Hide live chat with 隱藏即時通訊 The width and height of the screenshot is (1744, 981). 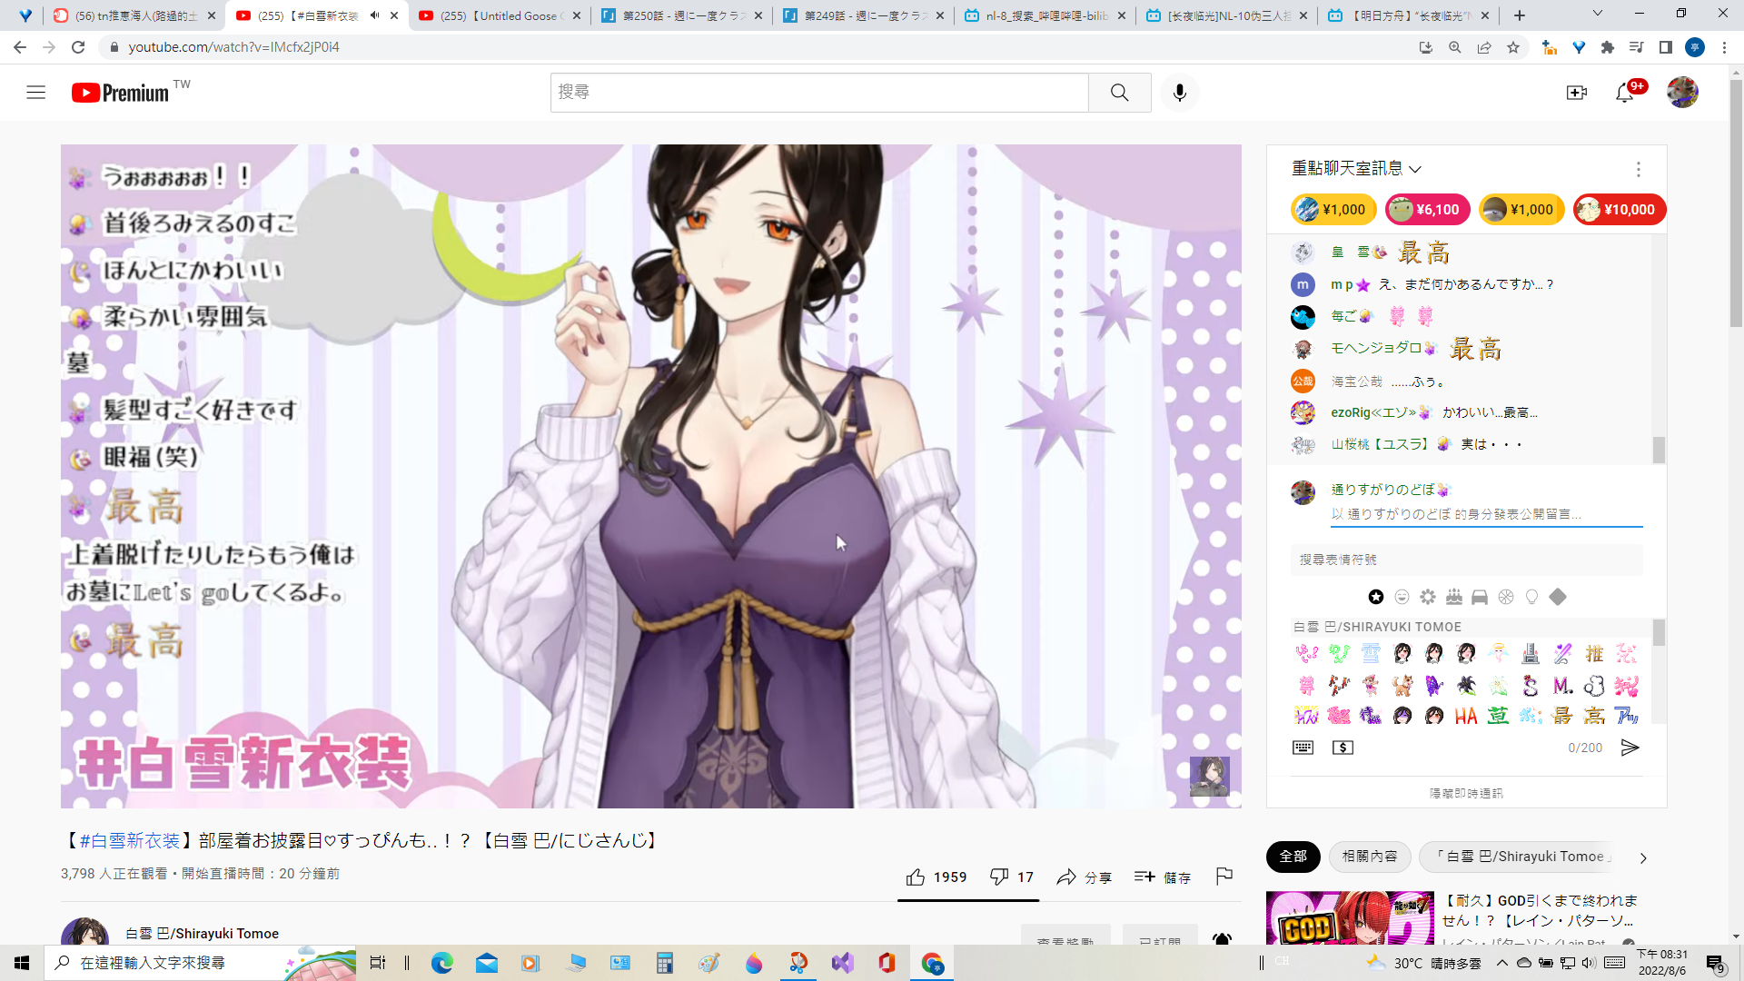(1466, 794)
